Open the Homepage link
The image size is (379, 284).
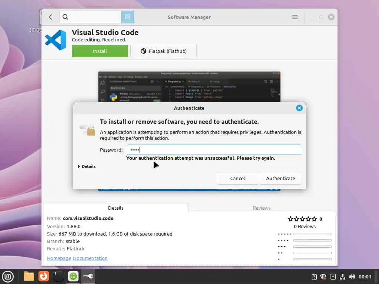tap(59, 258)
